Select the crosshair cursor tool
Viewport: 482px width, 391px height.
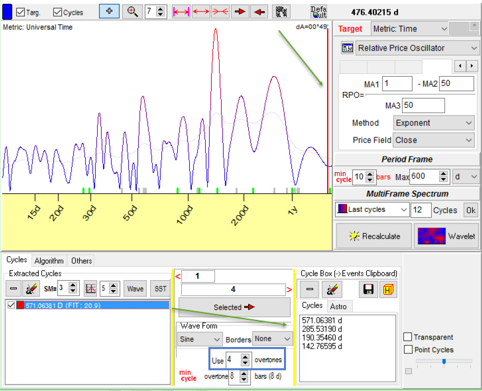coord(109,11)
